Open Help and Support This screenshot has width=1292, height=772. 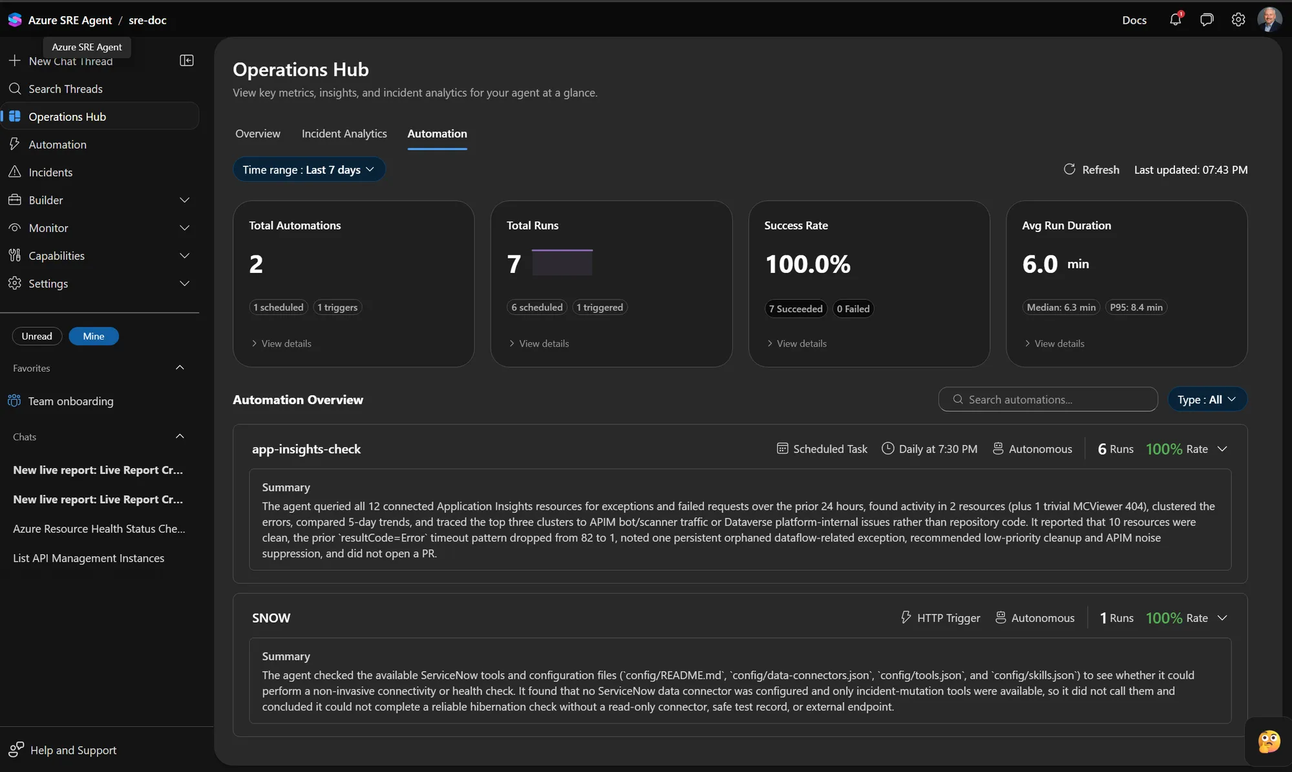click(63, 750)
